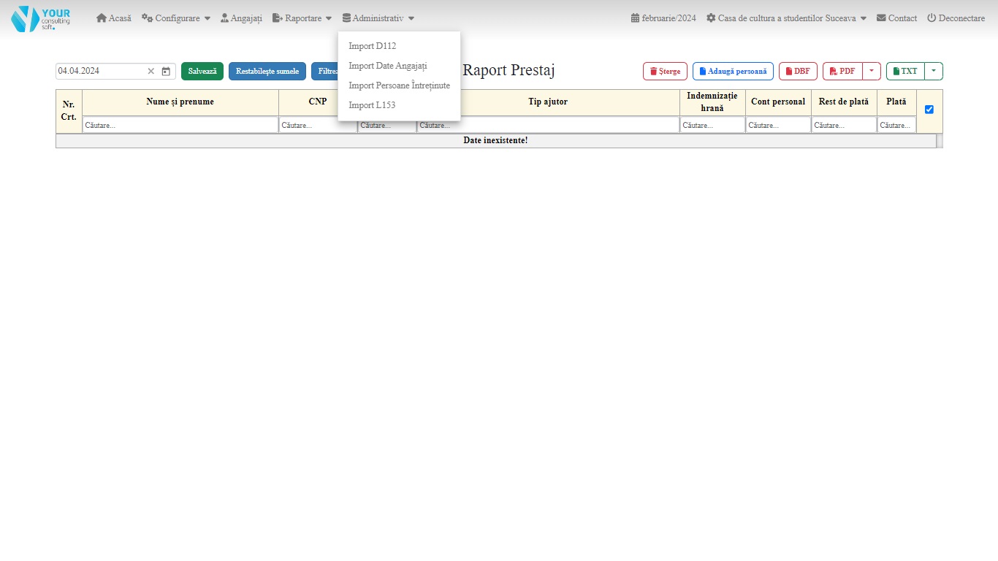Expand the Configurare menu
This screenshot has width=998, height=561.
(x=176, y=18)
